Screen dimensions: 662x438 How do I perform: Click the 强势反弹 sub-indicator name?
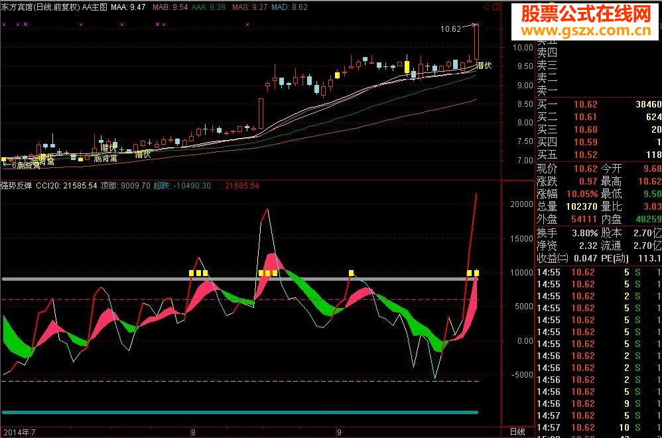click(x=16, y=185)
